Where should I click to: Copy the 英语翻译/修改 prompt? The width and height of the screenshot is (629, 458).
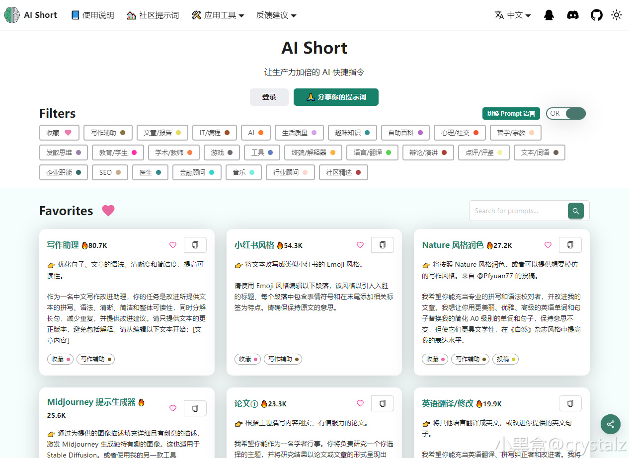click(570, 403)
